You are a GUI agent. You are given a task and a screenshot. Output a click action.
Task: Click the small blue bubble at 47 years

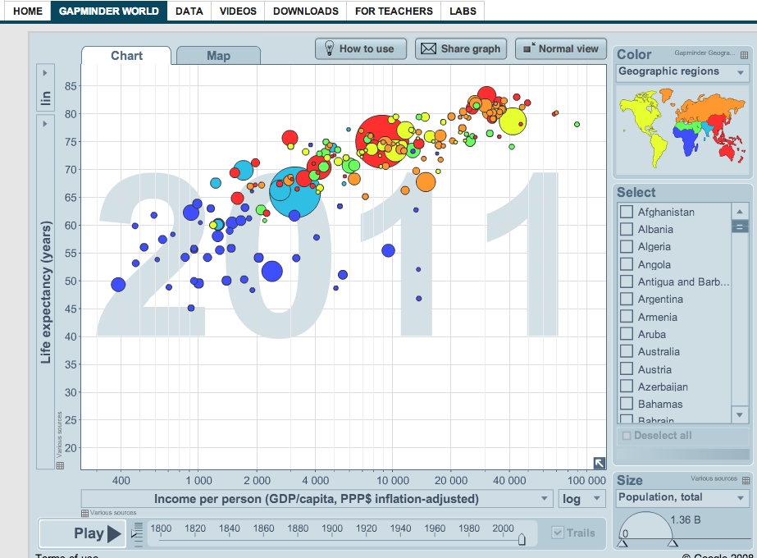pyautogui.click(x=418, y=299)
